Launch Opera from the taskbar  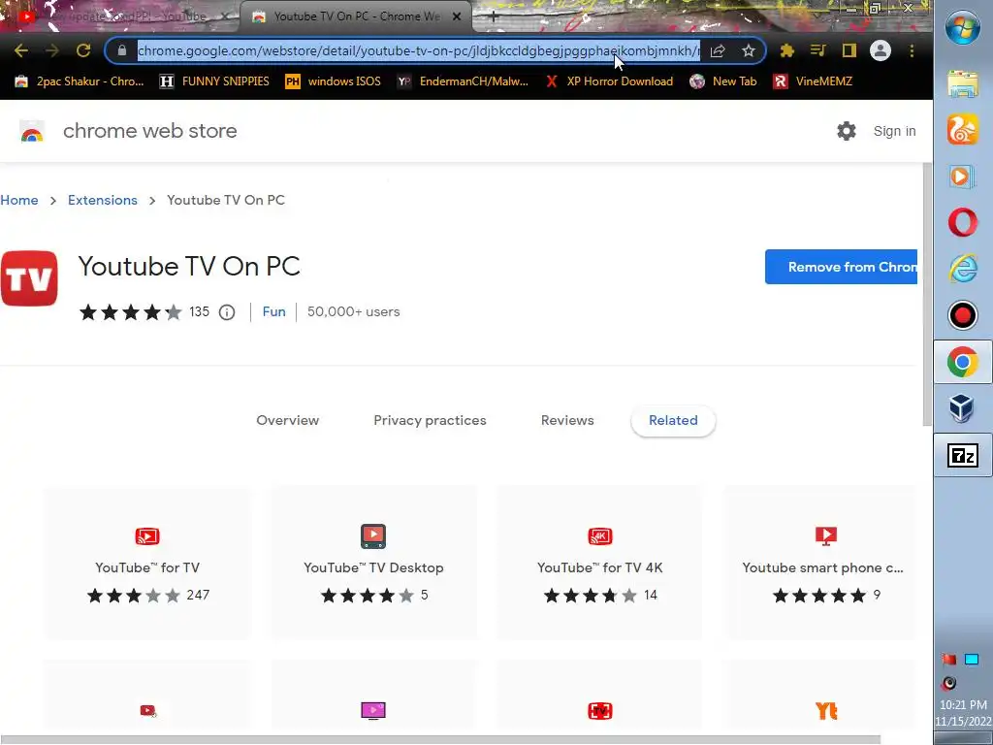(963, 222)
